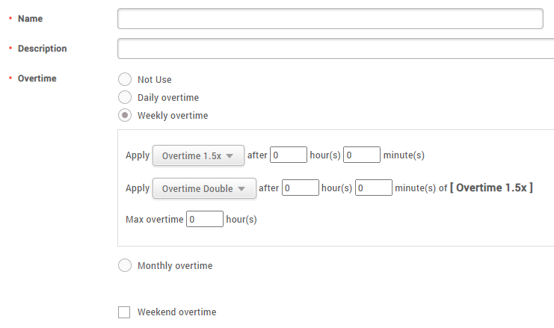The height and width of the screenshot is (328, 554).
Task: Open the Overtime 1.5x dropdown
Action: [x=197, y=156]
